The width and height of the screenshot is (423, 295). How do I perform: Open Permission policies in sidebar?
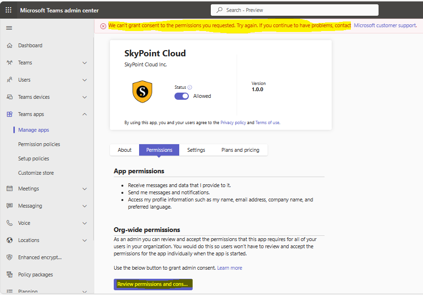tap(39, 144)
